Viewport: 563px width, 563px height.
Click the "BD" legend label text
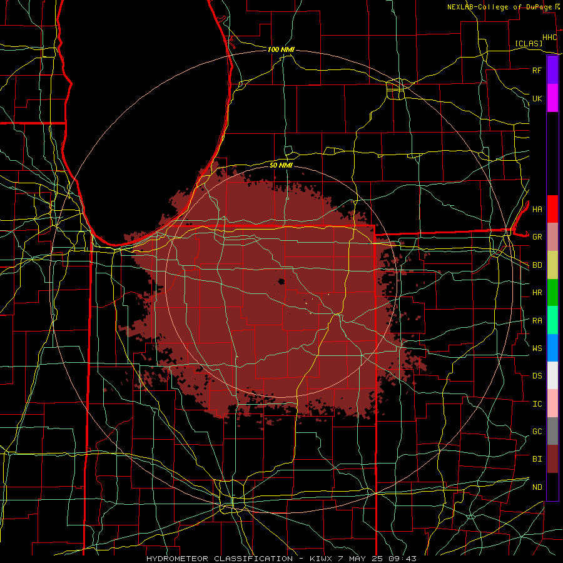537,265
